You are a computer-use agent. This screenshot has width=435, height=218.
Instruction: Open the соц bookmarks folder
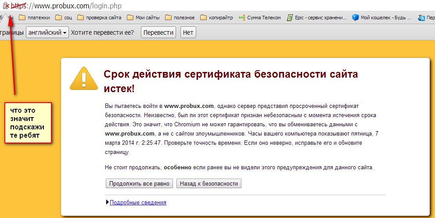click(64, 18)
